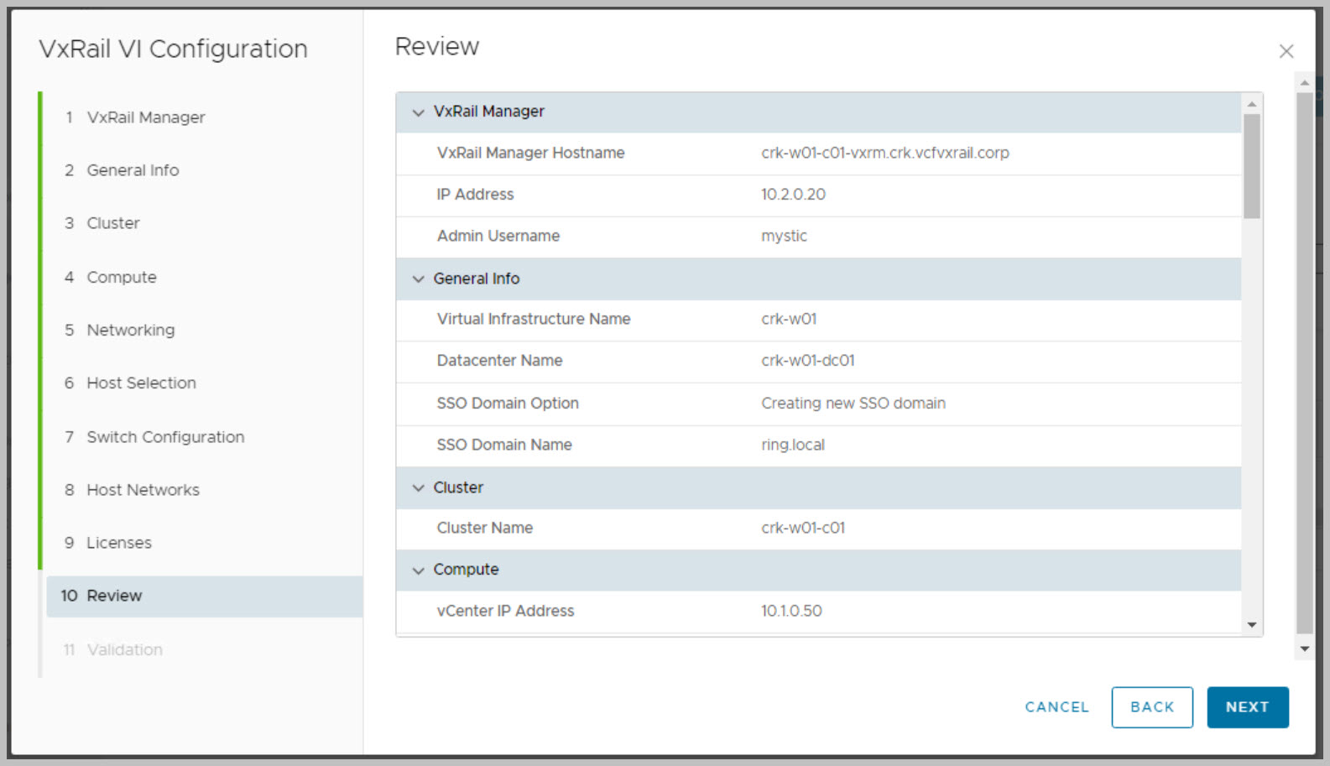
Task: Select step 4 Compute in sidebar
Action: 122,277
